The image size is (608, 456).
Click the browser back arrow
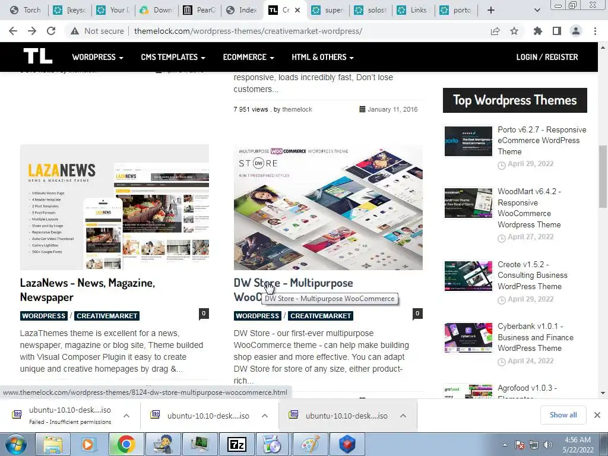pyautogui.click(x=13, y=31)
